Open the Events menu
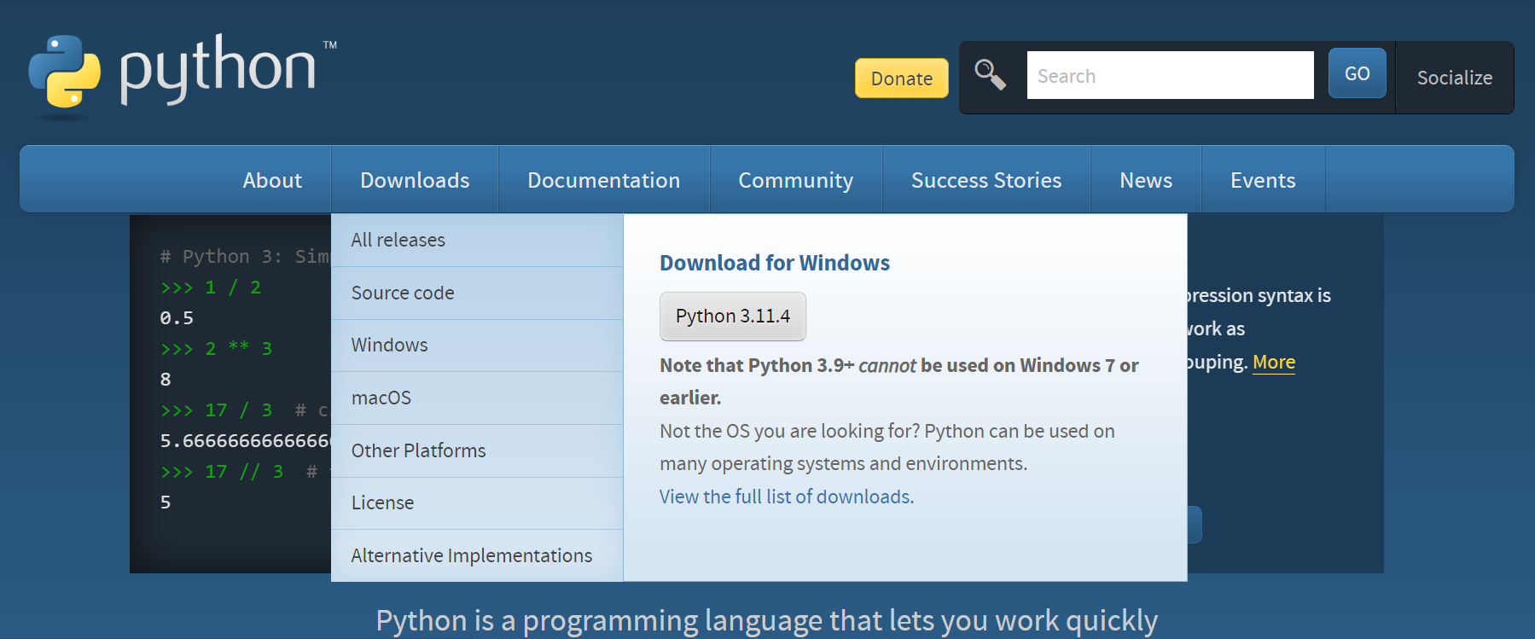This screenshot has height=639, width=1535. pyautogui.click(x=1262, y=180)
